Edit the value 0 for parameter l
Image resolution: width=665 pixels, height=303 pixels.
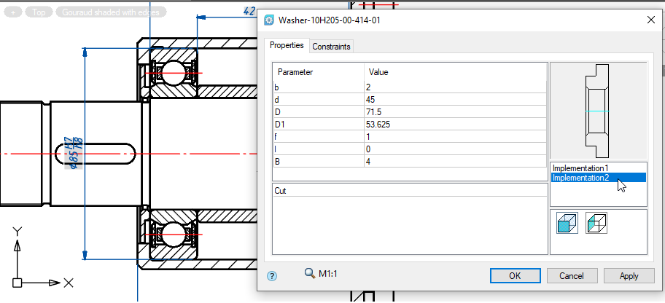(x=455, y=149)
